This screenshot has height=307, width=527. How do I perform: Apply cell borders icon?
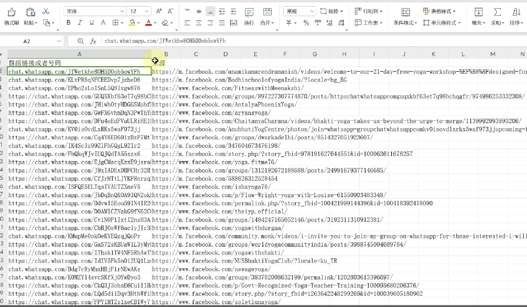click(x=115, y=23)
